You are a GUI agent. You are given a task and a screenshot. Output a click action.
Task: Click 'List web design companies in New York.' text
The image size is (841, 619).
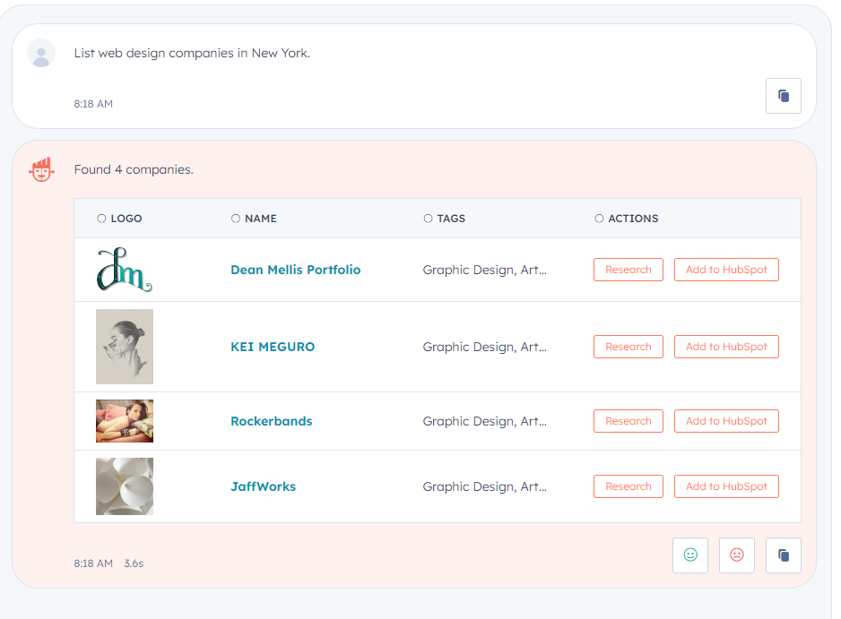pyautogui.click(x=192, y=53)
